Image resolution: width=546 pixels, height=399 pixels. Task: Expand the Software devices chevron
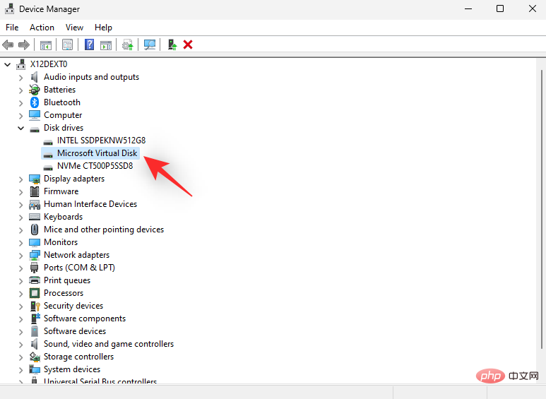coord(21,331)
